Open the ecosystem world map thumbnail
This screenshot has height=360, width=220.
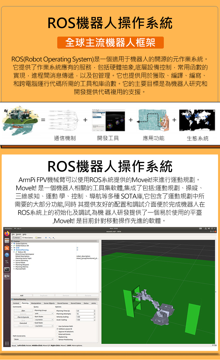coord(197,120)
